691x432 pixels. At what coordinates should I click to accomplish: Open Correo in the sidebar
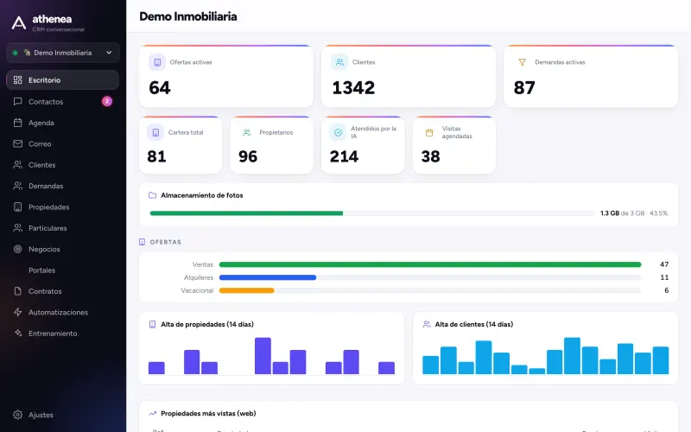[x=62, y=143]
